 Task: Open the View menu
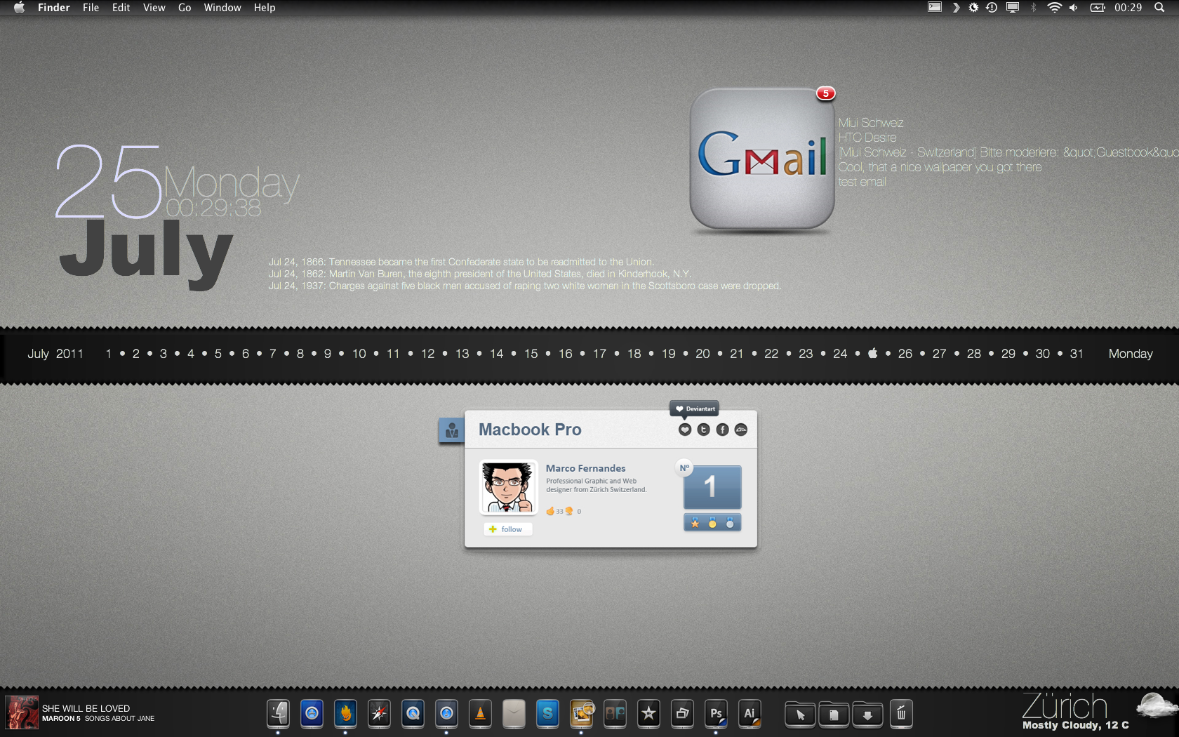click(154, 8)
